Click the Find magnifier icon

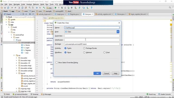pyautogui.click(x=30, y=8)
